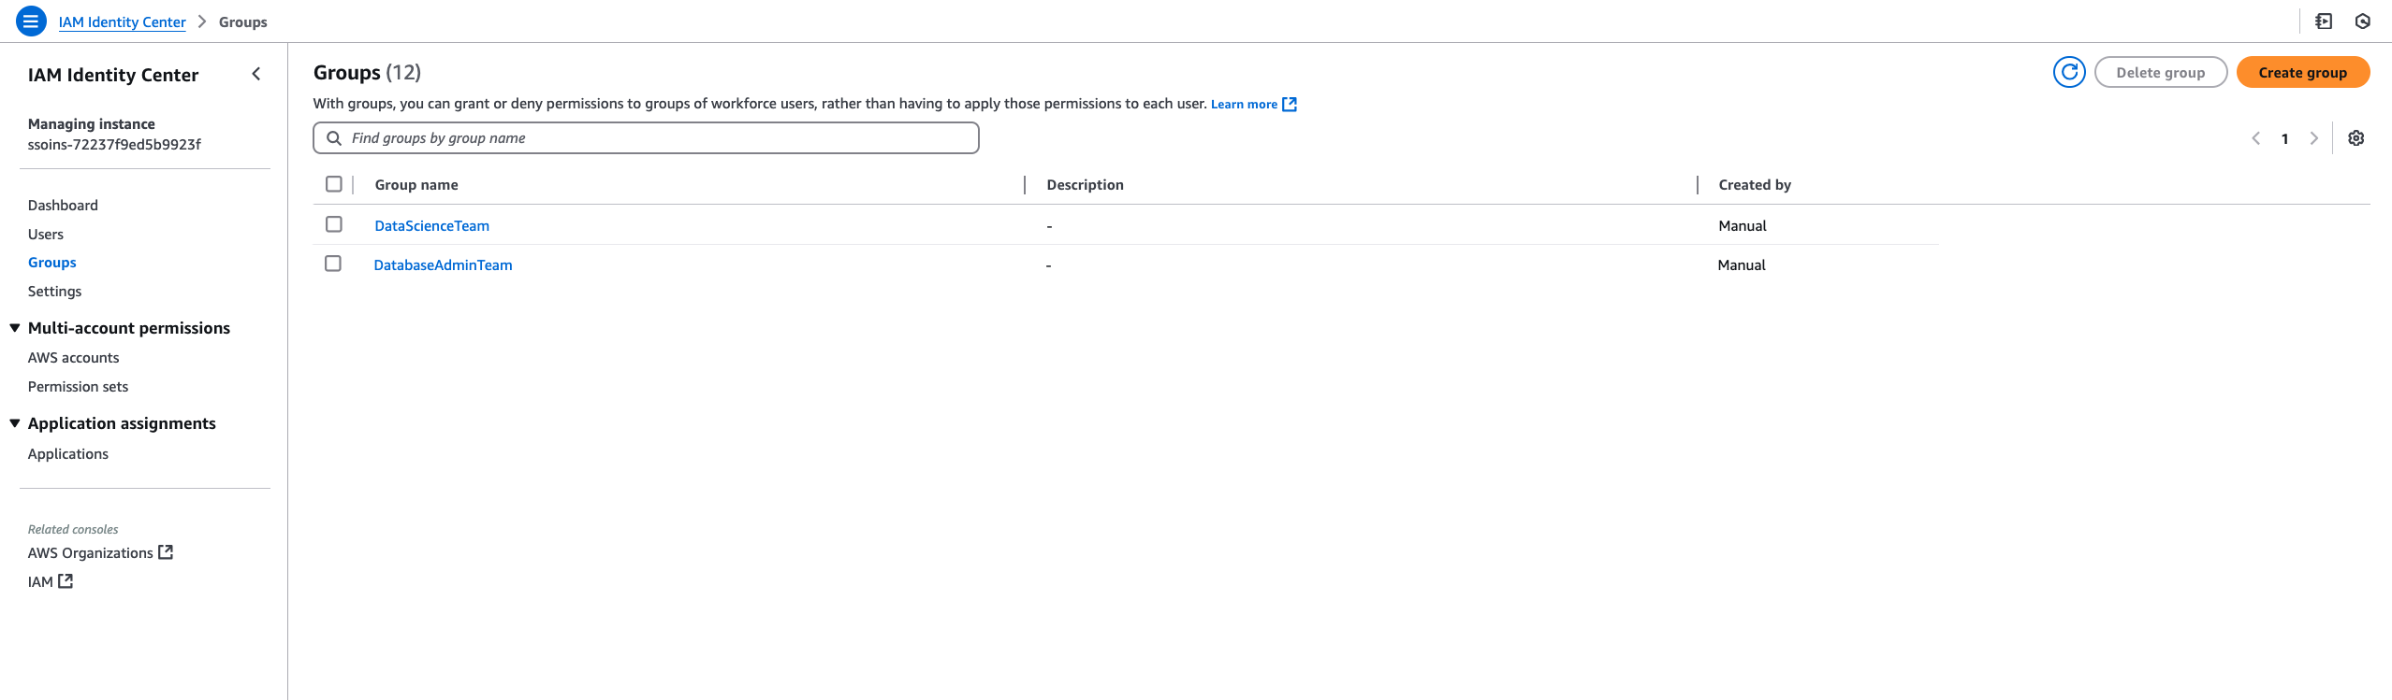Click Manual in the DataScienceTeam row
Screen dimensions: 2392x700
tap(1743, 226)
